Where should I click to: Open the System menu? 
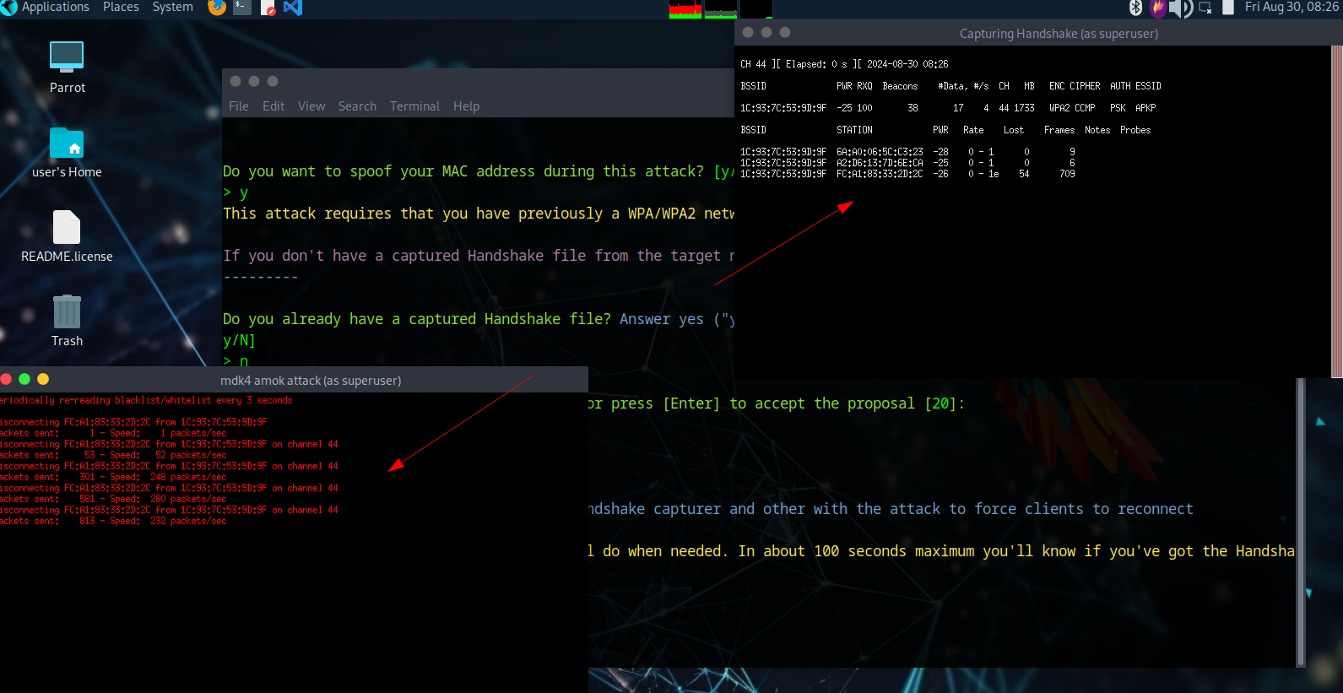(172, 8)
